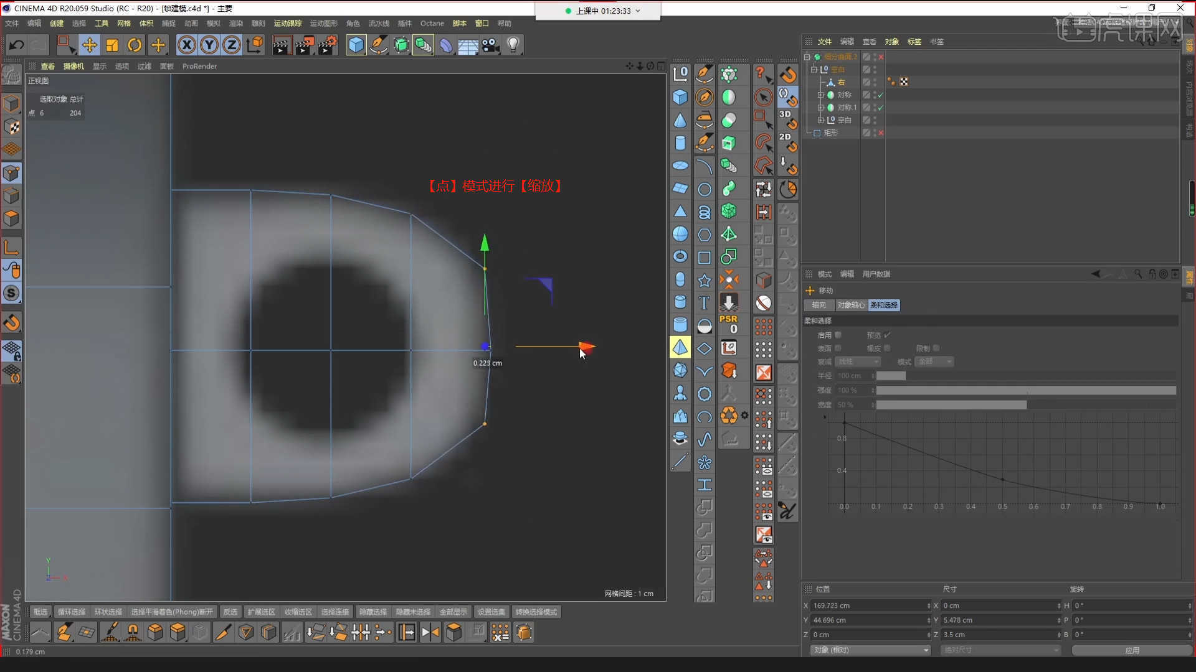Click the magnifier search icon in attributes panel

click(x=1138, y=274)
